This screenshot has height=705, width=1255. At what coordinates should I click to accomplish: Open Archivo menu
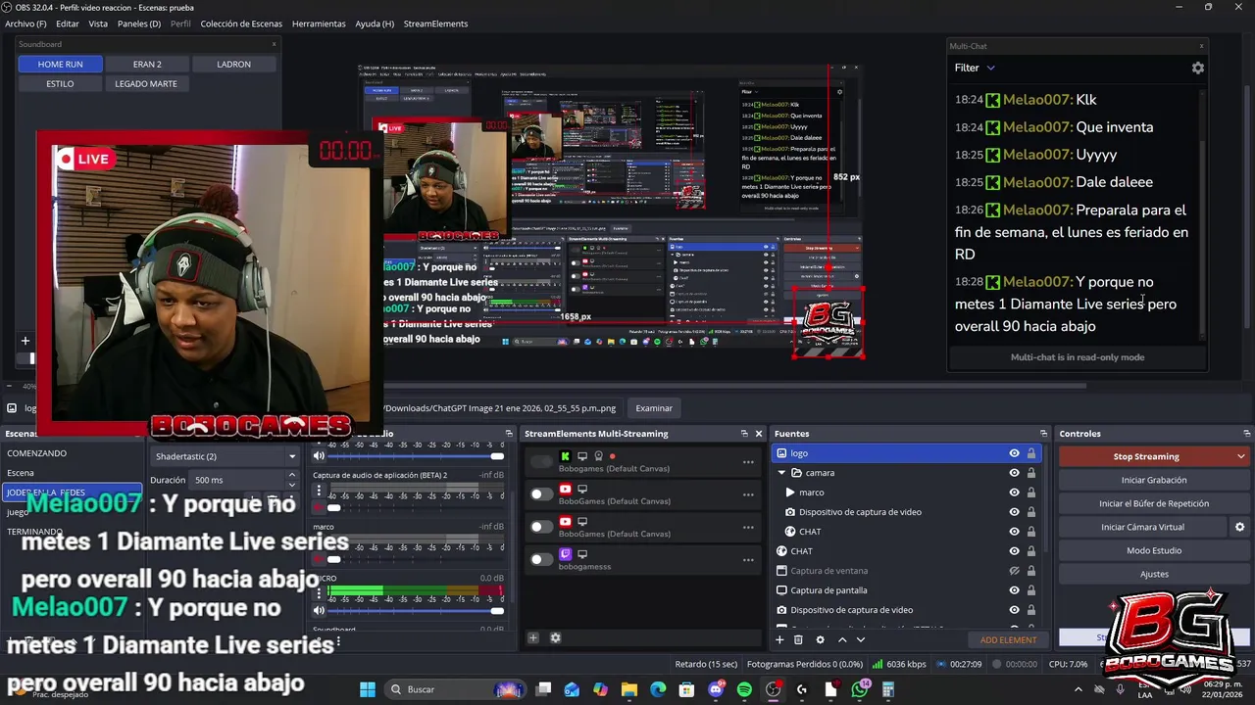(25, 23)
